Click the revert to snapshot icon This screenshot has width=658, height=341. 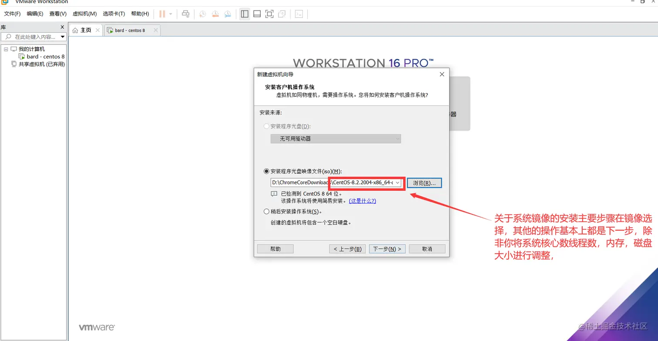point(215,14)
